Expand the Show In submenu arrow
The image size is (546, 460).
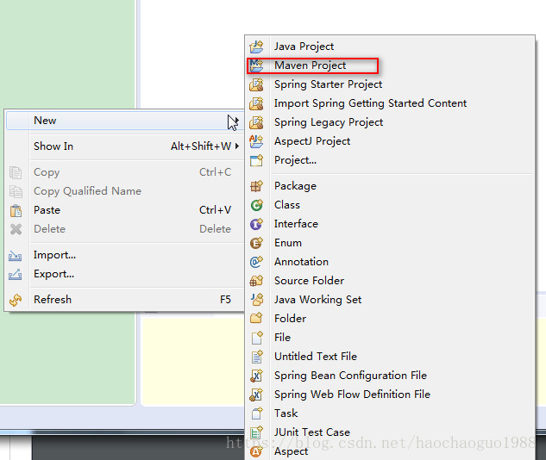click(237, 146)
